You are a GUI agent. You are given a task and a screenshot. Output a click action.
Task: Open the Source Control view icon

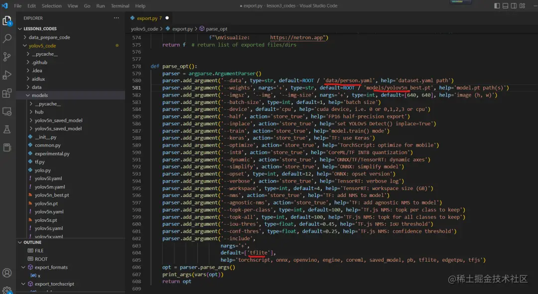[x=7, y=57]
